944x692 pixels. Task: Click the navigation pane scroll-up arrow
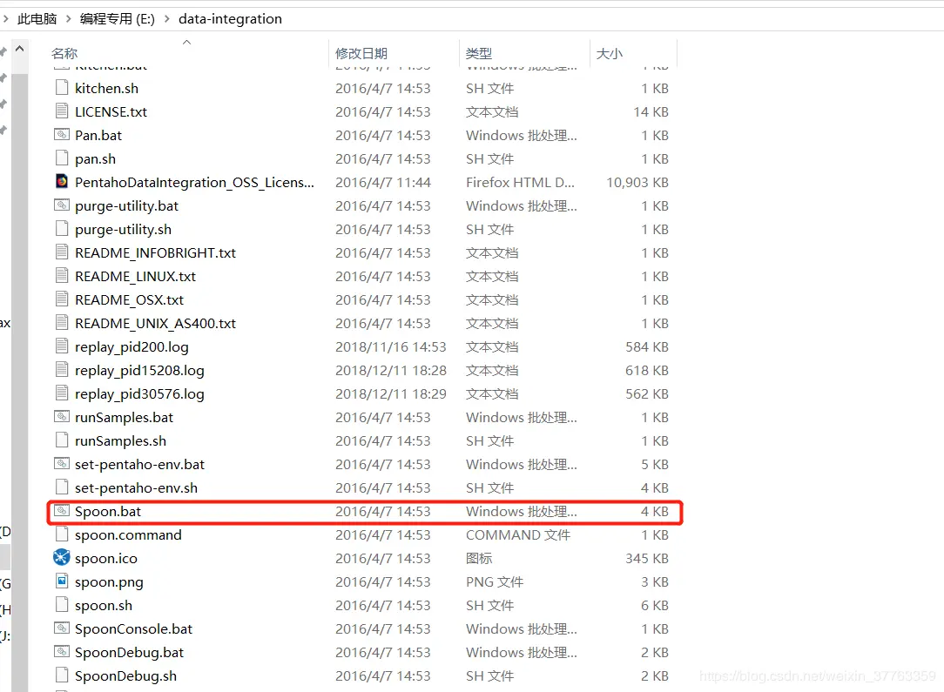[x=20, y=49]
